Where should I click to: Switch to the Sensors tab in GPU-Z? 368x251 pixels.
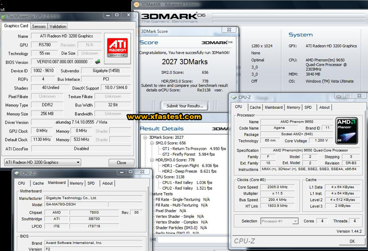coord(39,26)
